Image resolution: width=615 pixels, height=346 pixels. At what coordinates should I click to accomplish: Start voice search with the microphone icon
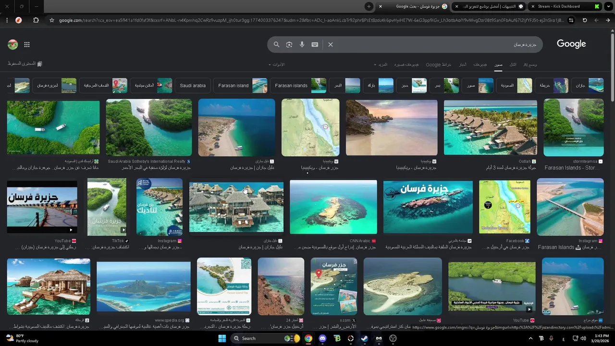tap(302, 44)
